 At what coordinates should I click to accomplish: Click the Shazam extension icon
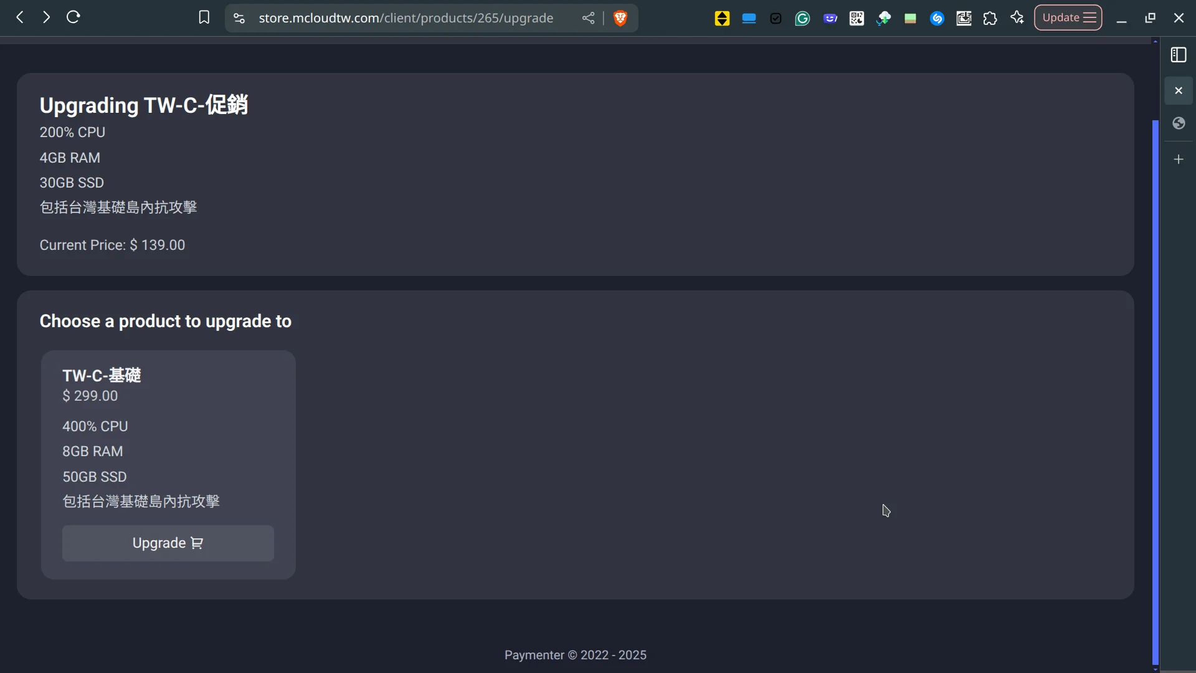click(x=937, y=19)
